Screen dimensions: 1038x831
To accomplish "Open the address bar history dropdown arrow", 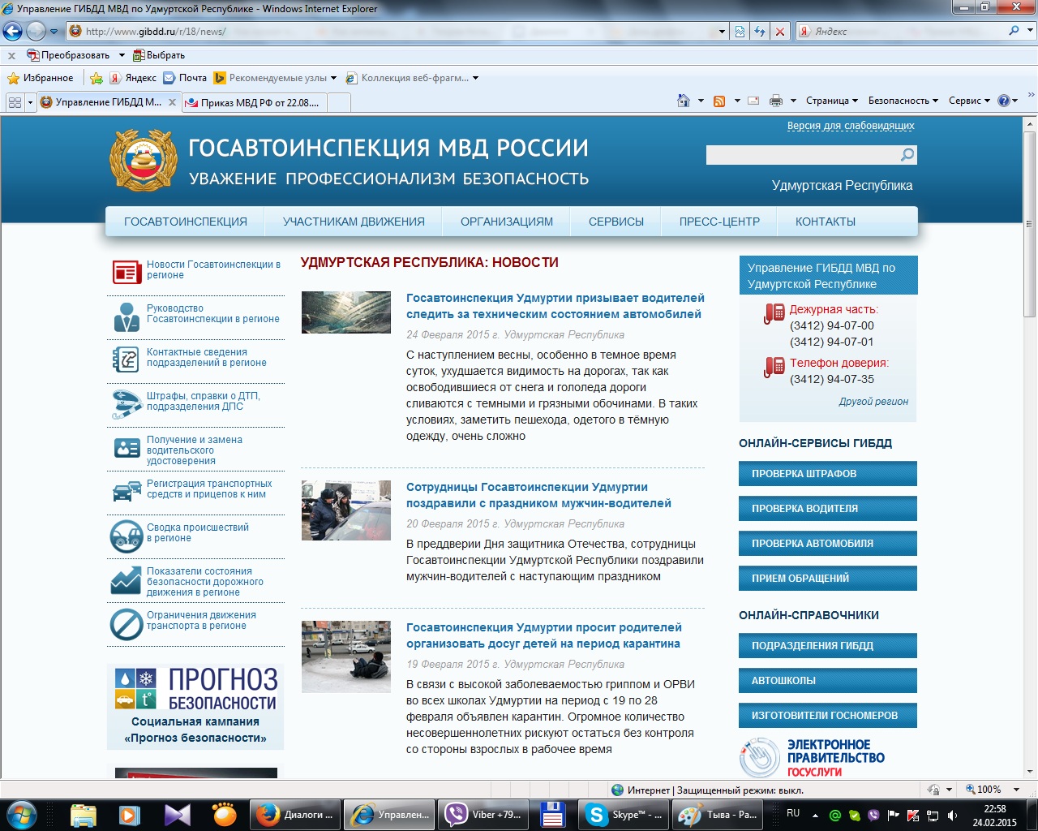I will point(722,32).
